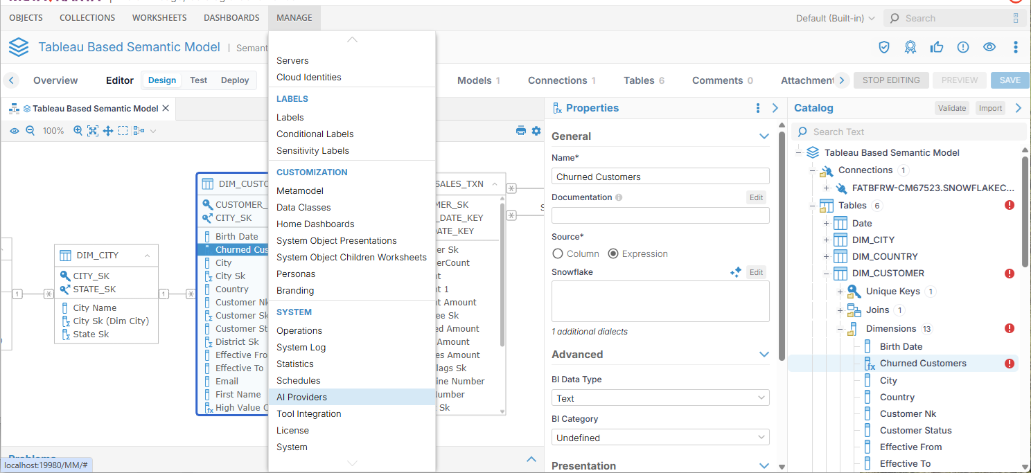Click the AI sparkle icon beside Snowflake
The height and width of the screenshot is (473, 1031).
(736, 272)
